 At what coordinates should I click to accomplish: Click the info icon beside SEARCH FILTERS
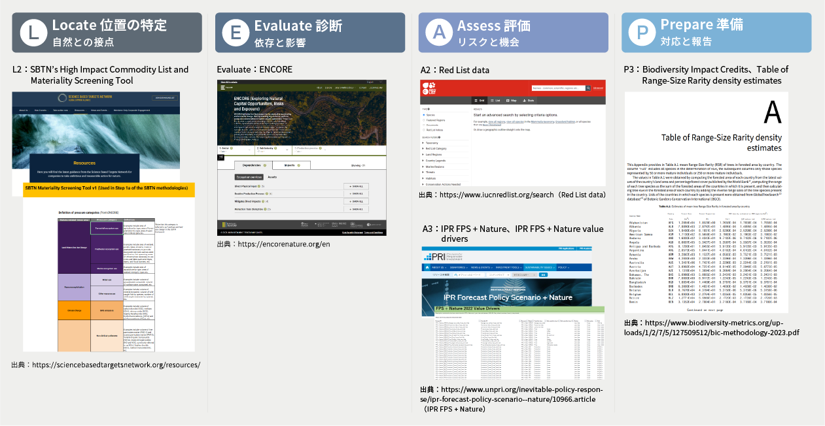click(439, 137)
